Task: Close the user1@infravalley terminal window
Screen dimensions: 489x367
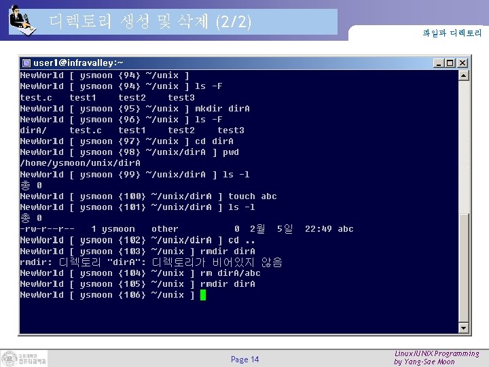Action: 463,63
